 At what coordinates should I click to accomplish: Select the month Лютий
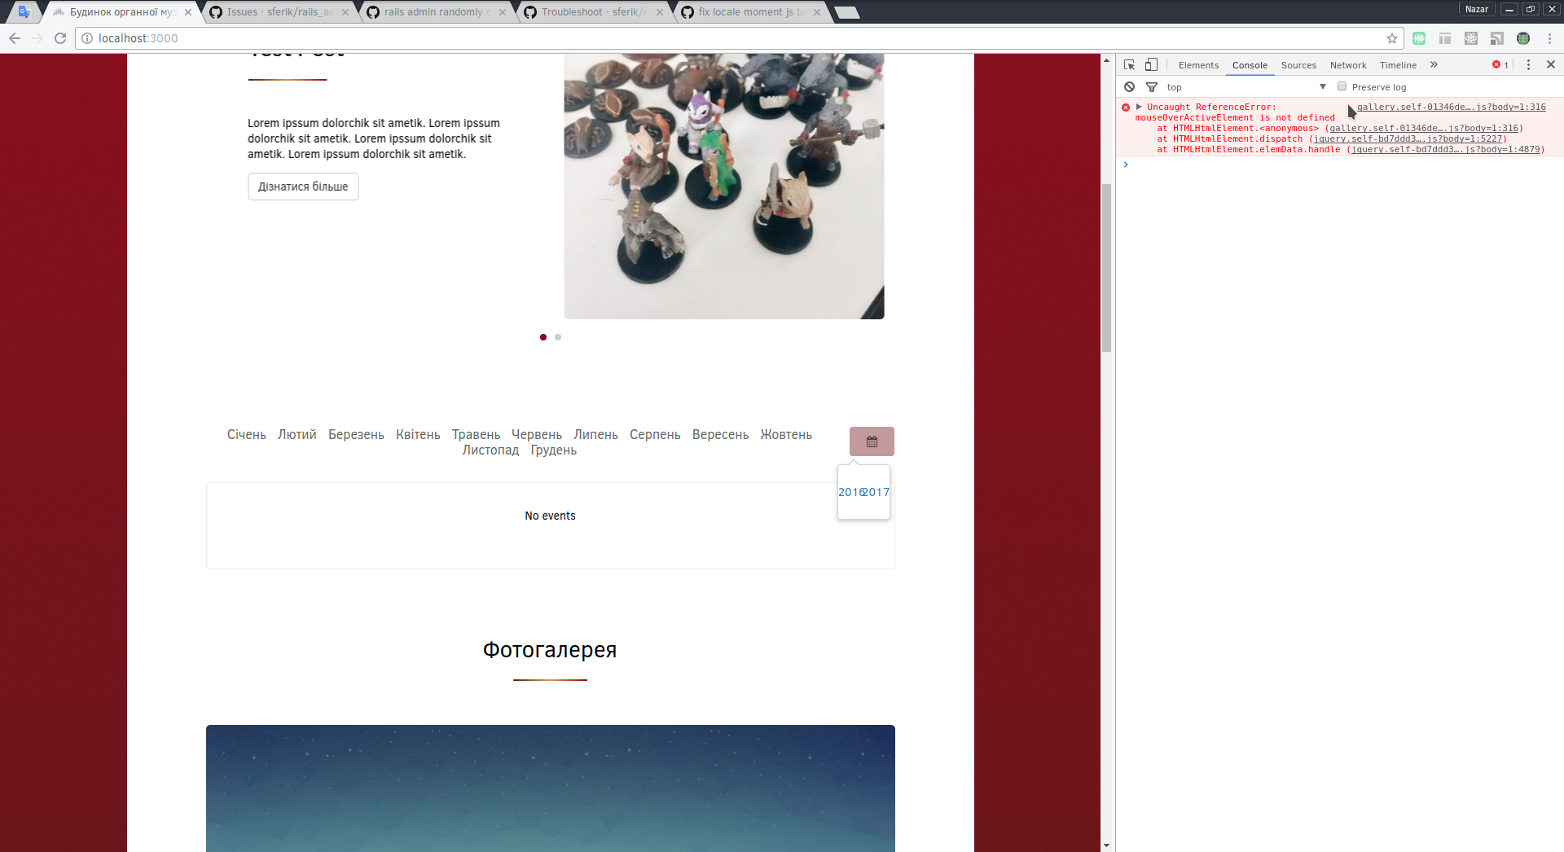click(297, 435)
